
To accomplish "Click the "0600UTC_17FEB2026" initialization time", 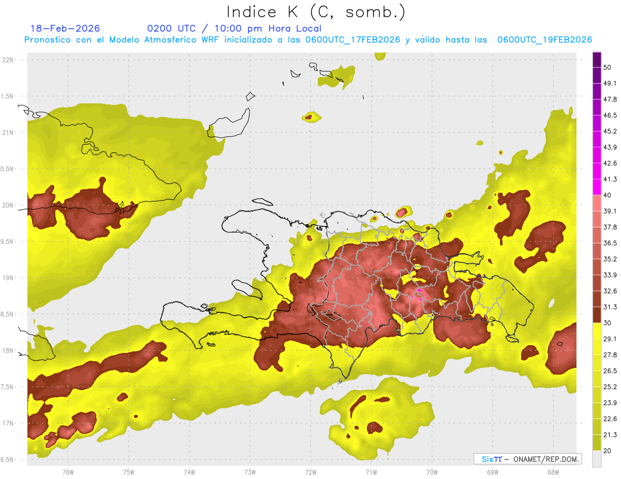I will click(x=352, y=40).
